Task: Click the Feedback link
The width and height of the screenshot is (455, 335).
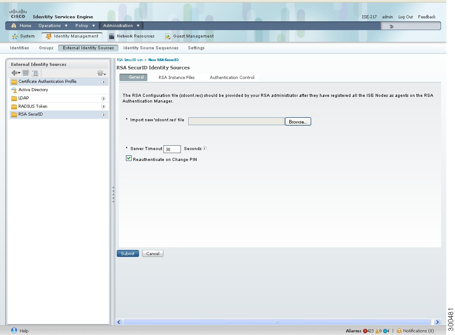Action: tap(427, 17)
